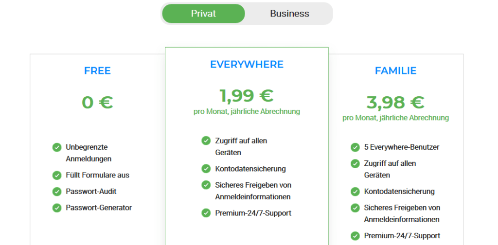The image size is (498, 245).
Task: Click checkmark beside Passwort-Audit
Action: [x=57, y=192]
